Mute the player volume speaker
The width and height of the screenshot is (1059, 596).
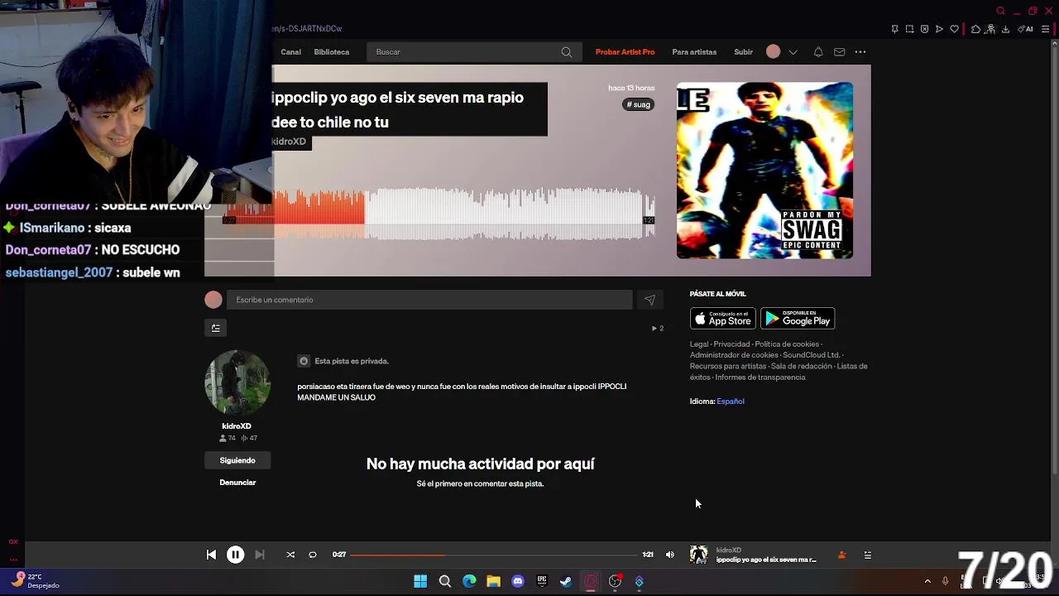tap(670, 555)
